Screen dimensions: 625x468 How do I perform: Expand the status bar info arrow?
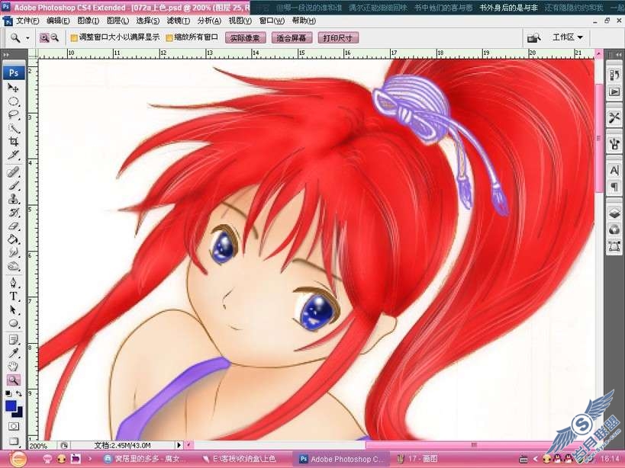(179, 445)
